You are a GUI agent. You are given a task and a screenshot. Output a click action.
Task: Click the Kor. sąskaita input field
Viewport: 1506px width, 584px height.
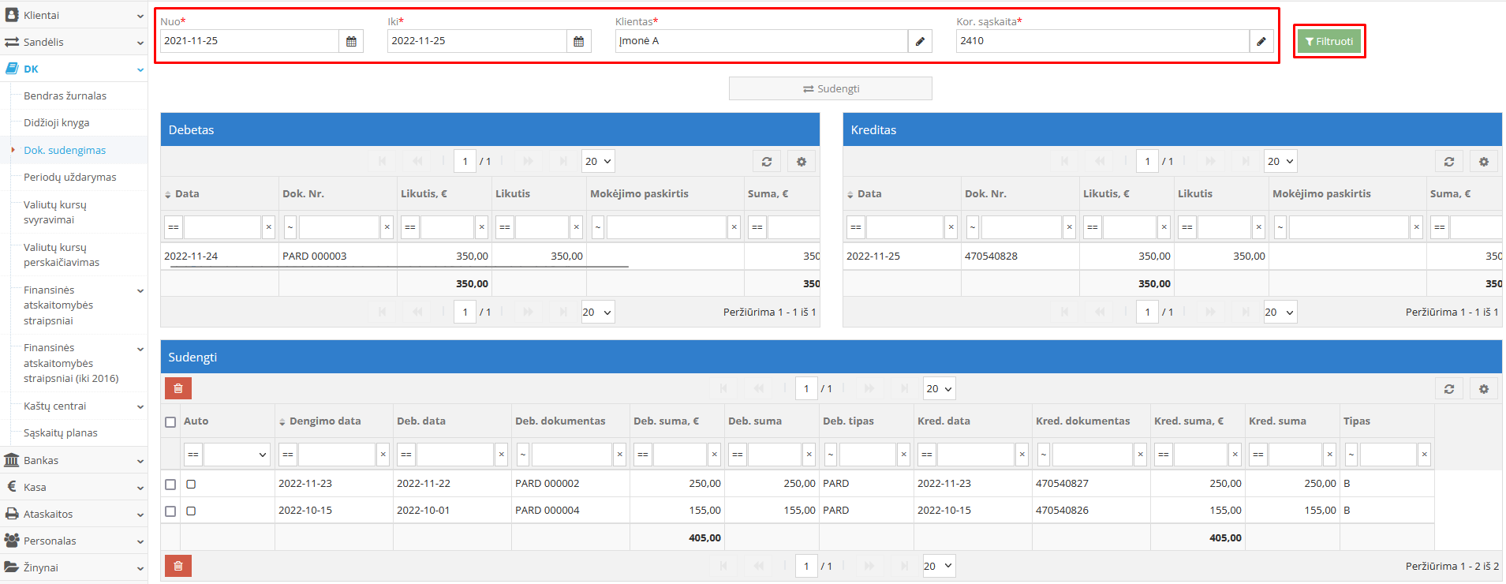[x=1102, y=41]
